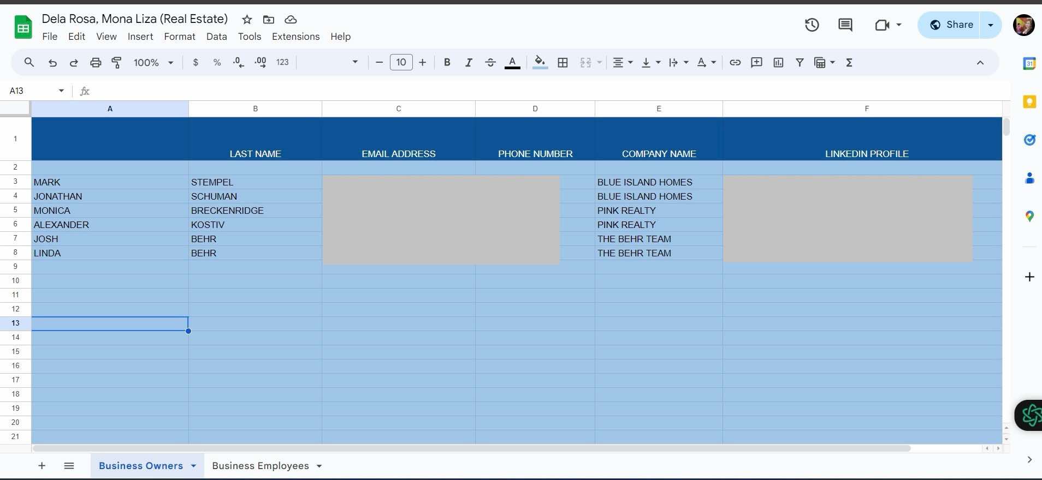The image size is (1042, 480).
Task: Increase decimal places
Action: coord(260,63)
